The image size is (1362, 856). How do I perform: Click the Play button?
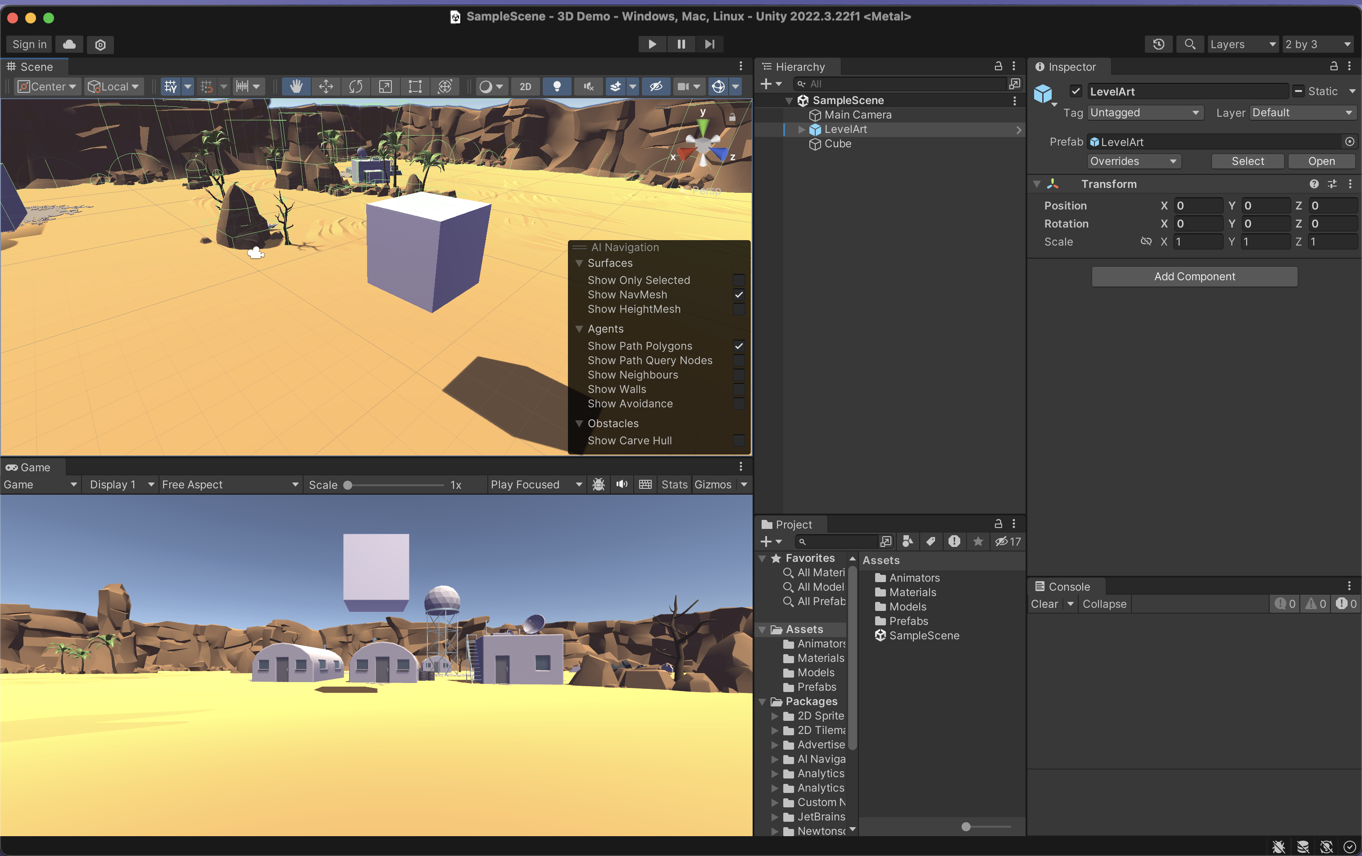click(x=652, y=44)
